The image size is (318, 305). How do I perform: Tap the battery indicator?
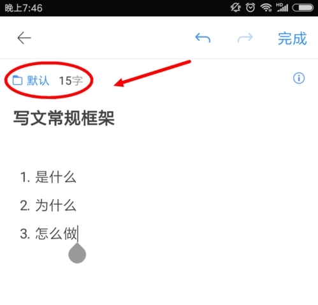(x=303, y=8)
